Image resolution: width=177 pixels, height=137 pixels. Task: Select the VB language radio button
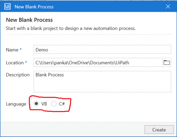(36, 104)
